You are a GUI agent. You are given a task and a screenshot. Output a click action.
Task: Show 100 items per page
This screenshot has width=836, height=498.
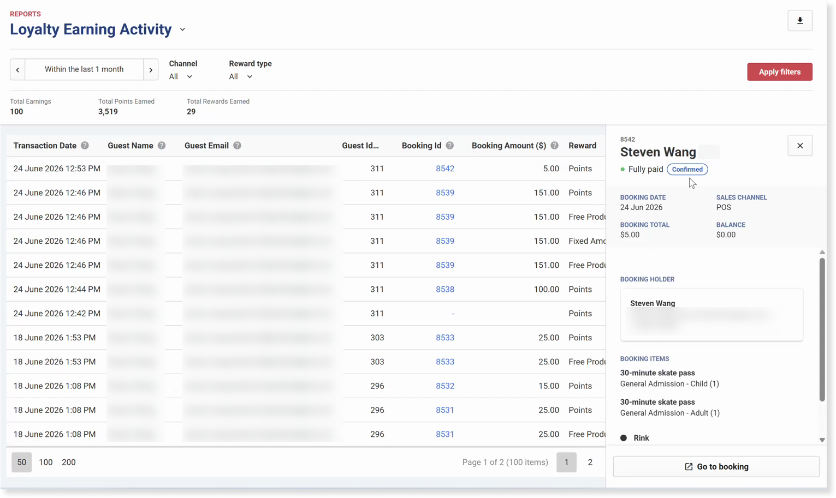click(x=46, y=463)
